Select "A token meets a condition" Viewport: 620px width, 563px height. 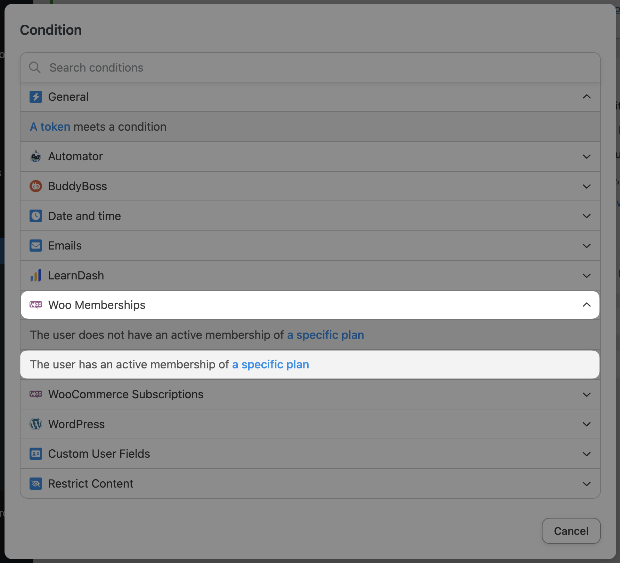click(x=98, y=127)
